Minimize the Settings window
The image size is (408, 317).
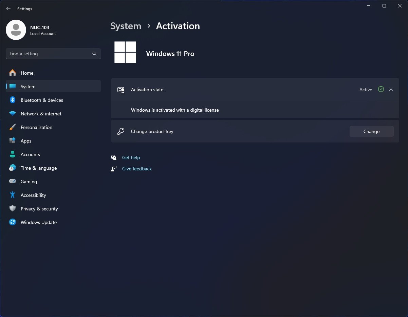(369, 6)
